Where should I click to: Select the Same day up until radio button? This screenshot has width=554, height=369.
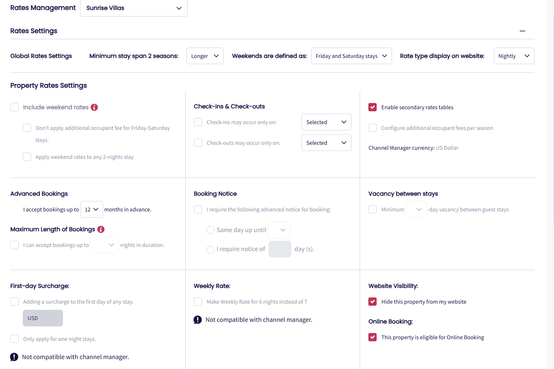tap(210, 230)
